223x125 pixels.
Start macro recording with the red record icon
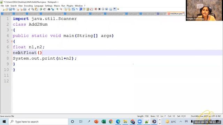pyautogui.click(x=96, y=9)
